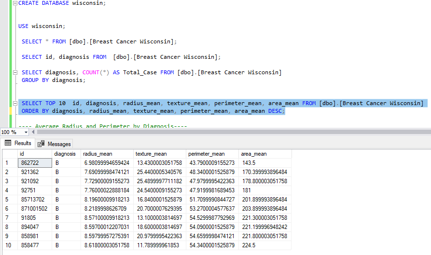Click the id cell 91805

click(35, 218)
